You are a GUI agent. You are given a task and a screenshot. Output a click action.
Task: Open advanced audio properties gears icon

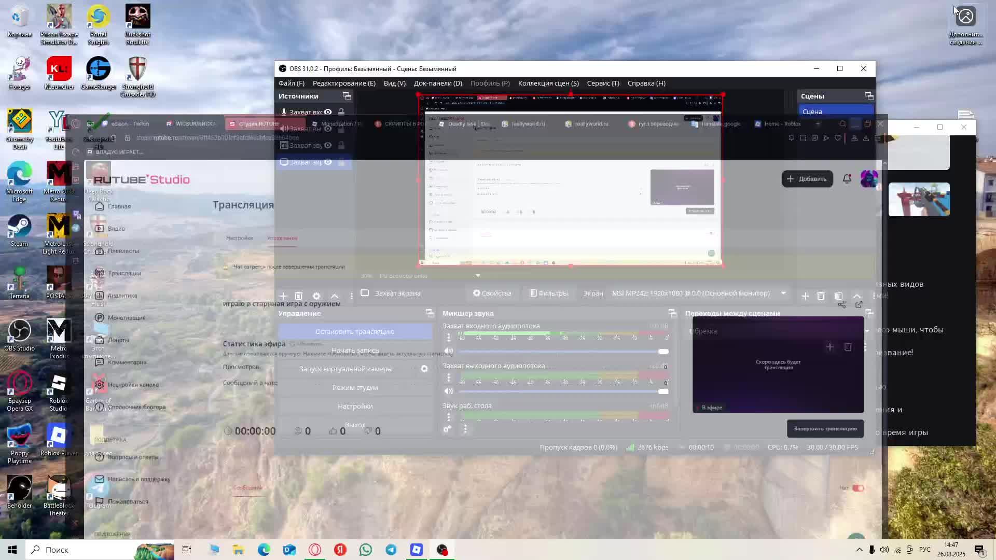point(447,429)
